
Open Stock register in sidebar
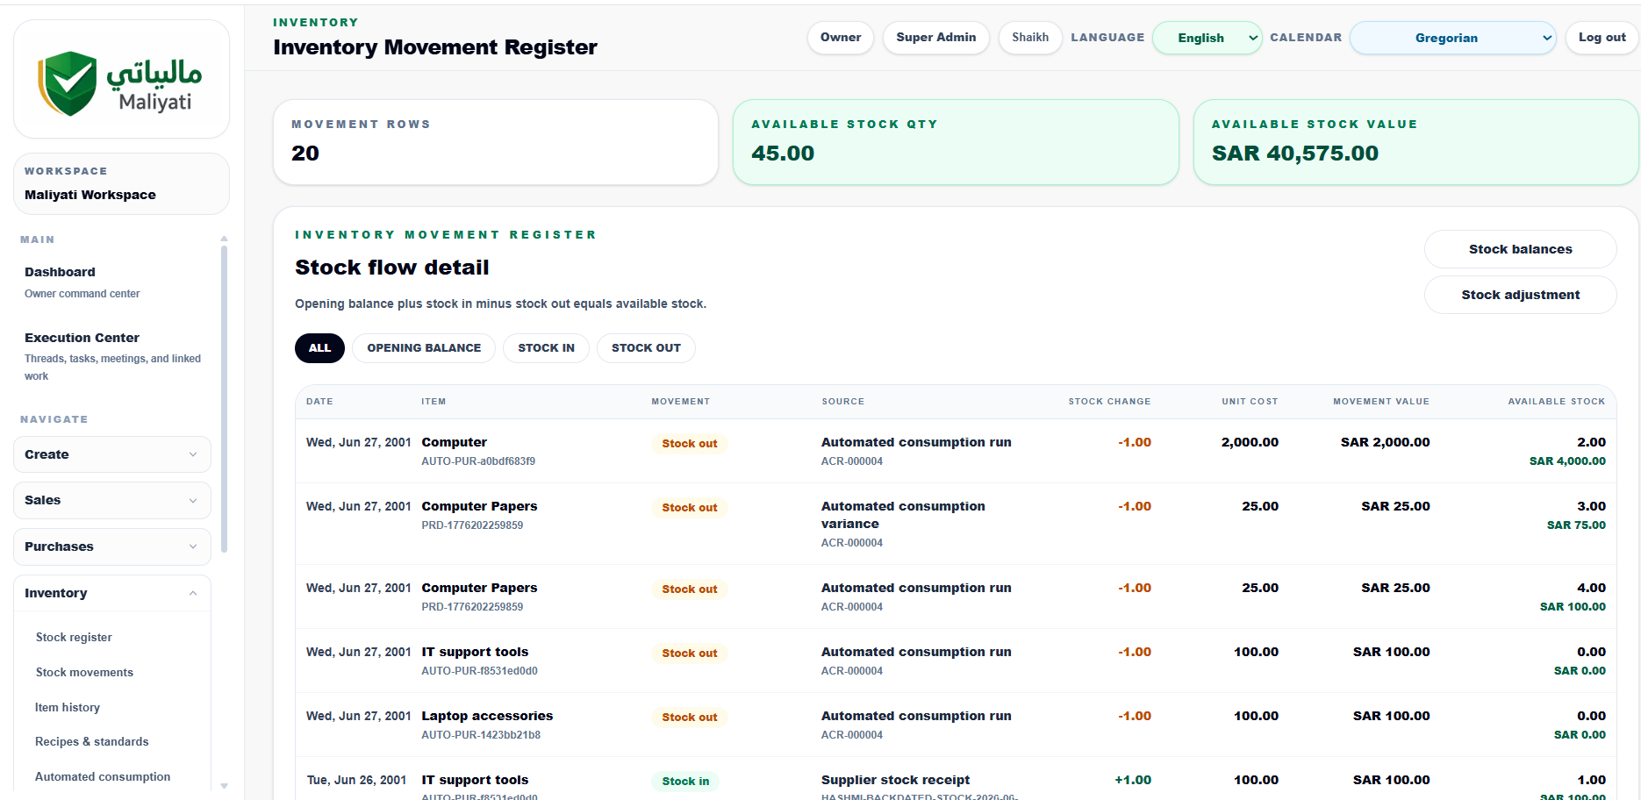tap(74, 638)
